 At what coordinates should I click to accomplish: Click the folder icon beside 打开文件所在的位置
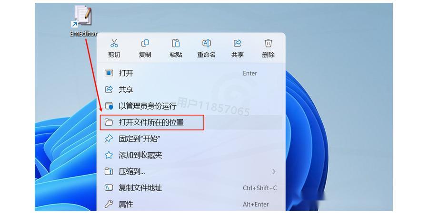coord(109,122)
